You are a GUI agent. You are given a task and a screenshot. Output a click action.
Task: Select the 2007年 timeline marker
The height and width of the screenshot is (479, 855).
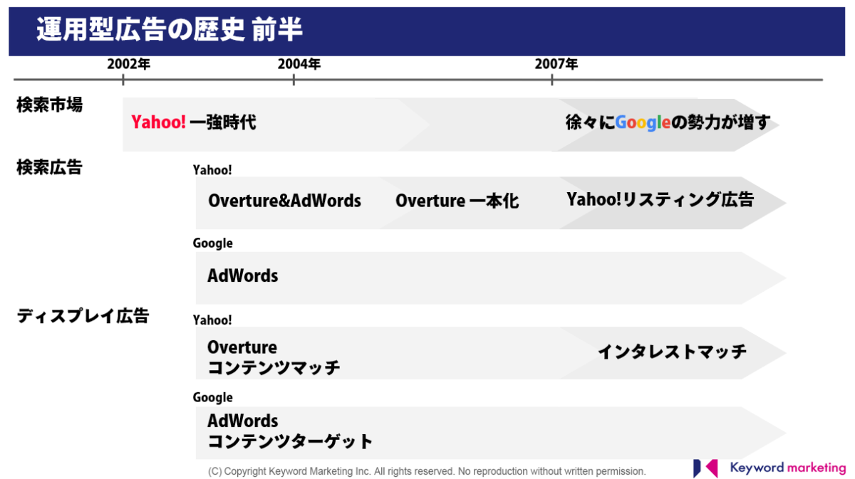click(556, 64)
